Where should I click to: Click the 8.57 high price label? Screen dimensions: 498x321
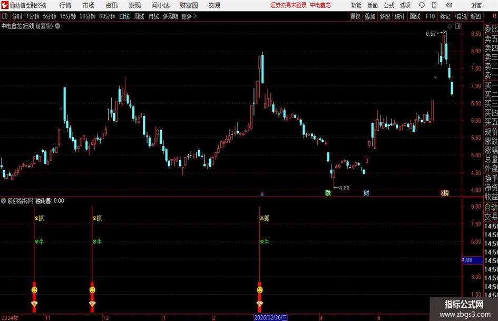coord(431,34)
